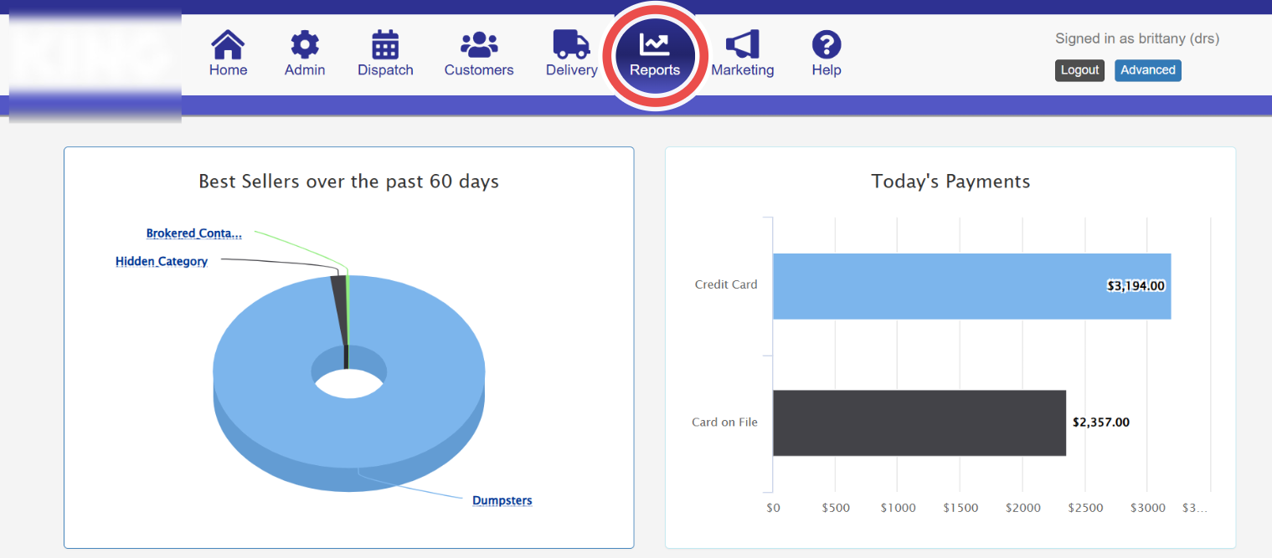Click the $500 axis tick label
1272x558 pixels.
tap(836, 508)
